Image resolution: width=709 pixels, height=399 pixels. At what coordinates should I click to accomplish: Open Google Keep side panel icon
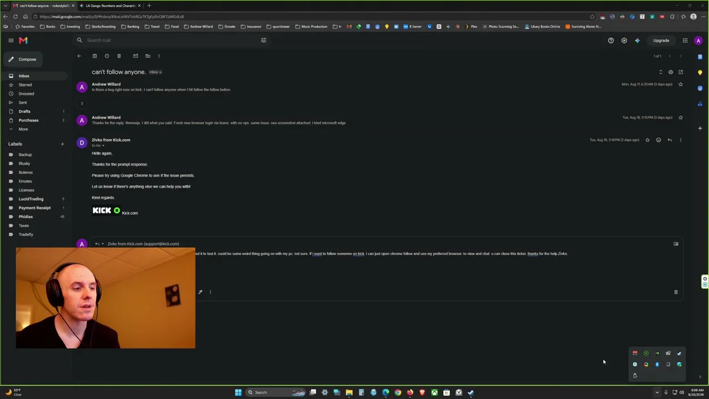[700, 73]
